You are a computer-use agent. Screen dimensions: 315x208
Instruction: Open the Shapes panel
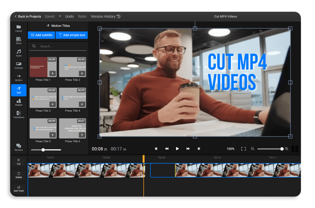click(x=19, y=102)
